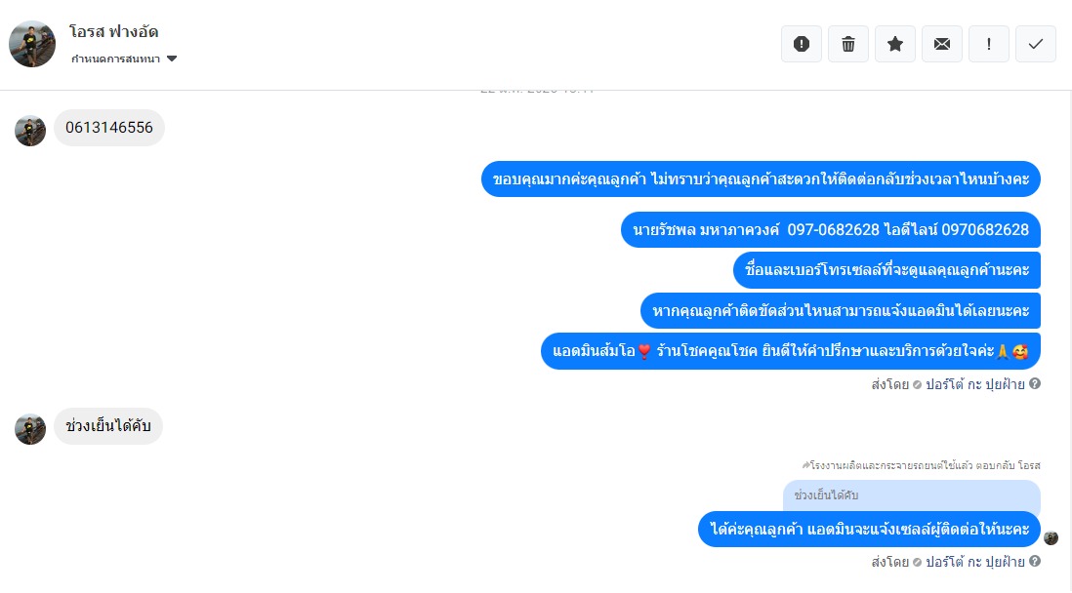Click the incoming ช่วงเย็นได้คับ message bubble
This screenshot has height=593, width=1072.
coord(108,426)
